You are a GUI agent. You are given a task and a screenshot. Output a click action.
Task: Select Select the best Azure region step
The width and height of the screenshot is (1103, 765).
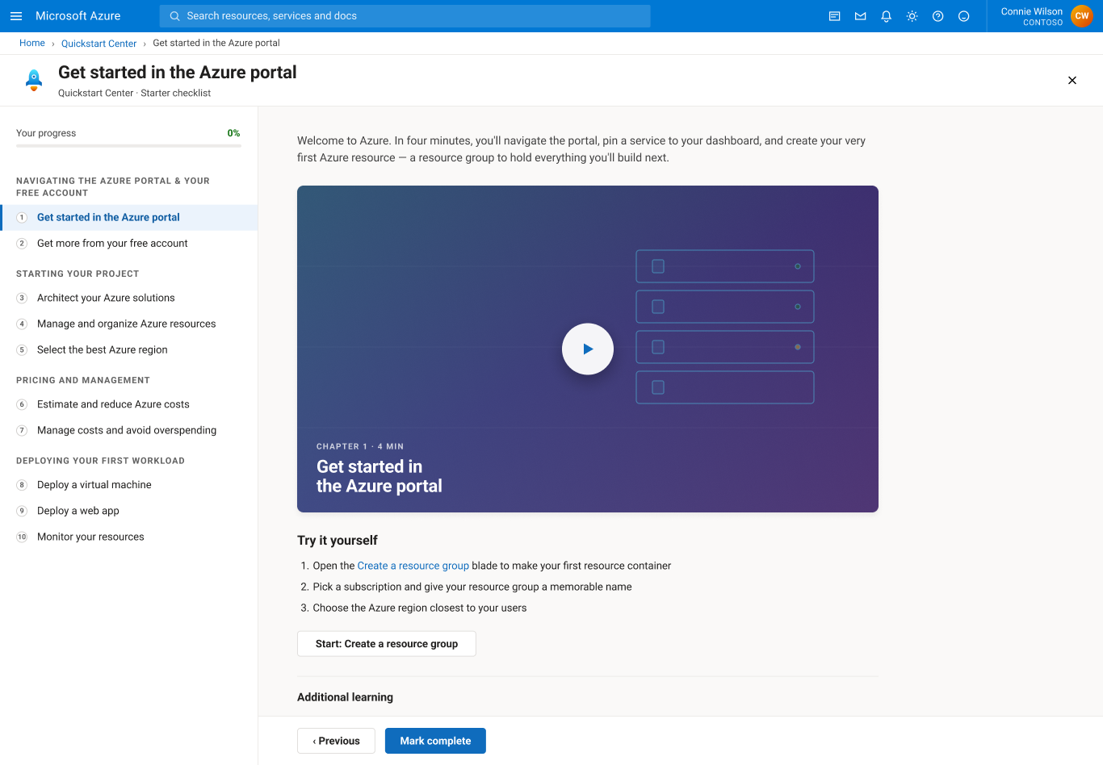(x=129, y=350)
